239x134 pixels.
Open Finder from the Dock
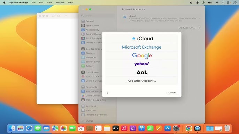[12, 128]
